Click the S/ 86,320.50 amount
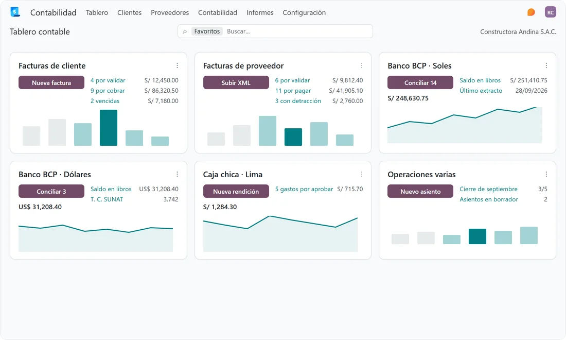 tap(162, 90)
